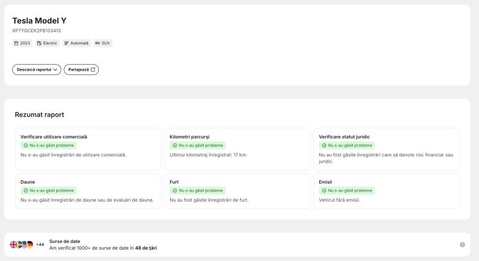
Task: Open the Verificare utilizare comercială card
Action: coord(88,149)
